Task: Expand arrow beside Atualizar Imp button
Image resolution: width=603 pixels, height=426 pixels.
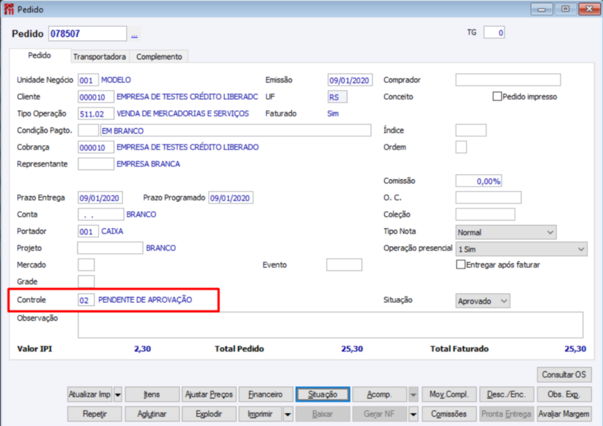Action: (118, 395)
